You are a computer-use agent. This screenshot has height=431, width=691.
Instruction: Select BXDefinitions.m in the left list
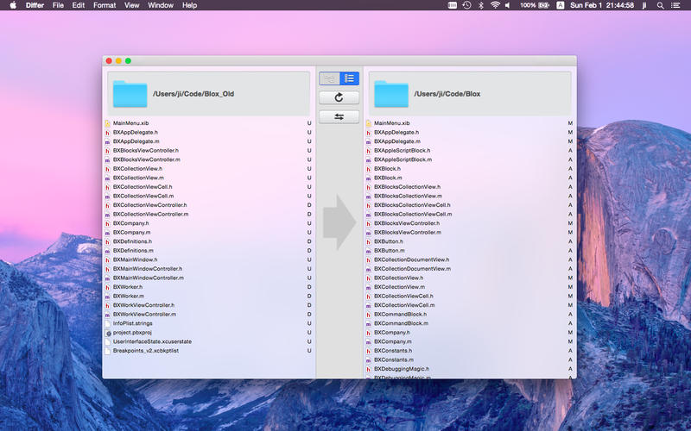[209, 251]
